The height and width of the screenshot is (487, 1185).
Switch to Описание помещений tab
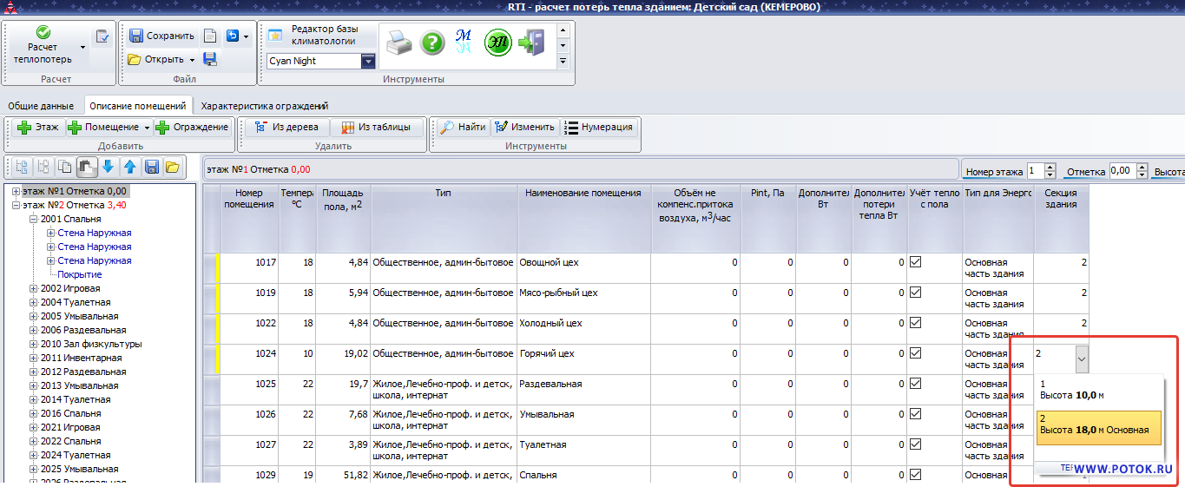pos(137,106)
